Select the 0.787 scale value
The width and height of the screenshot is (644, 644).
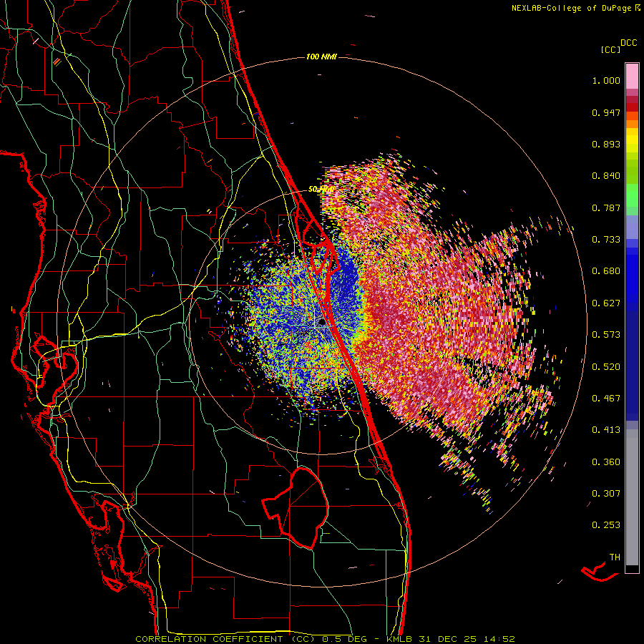pyautogui.click(x=606, y=208)
